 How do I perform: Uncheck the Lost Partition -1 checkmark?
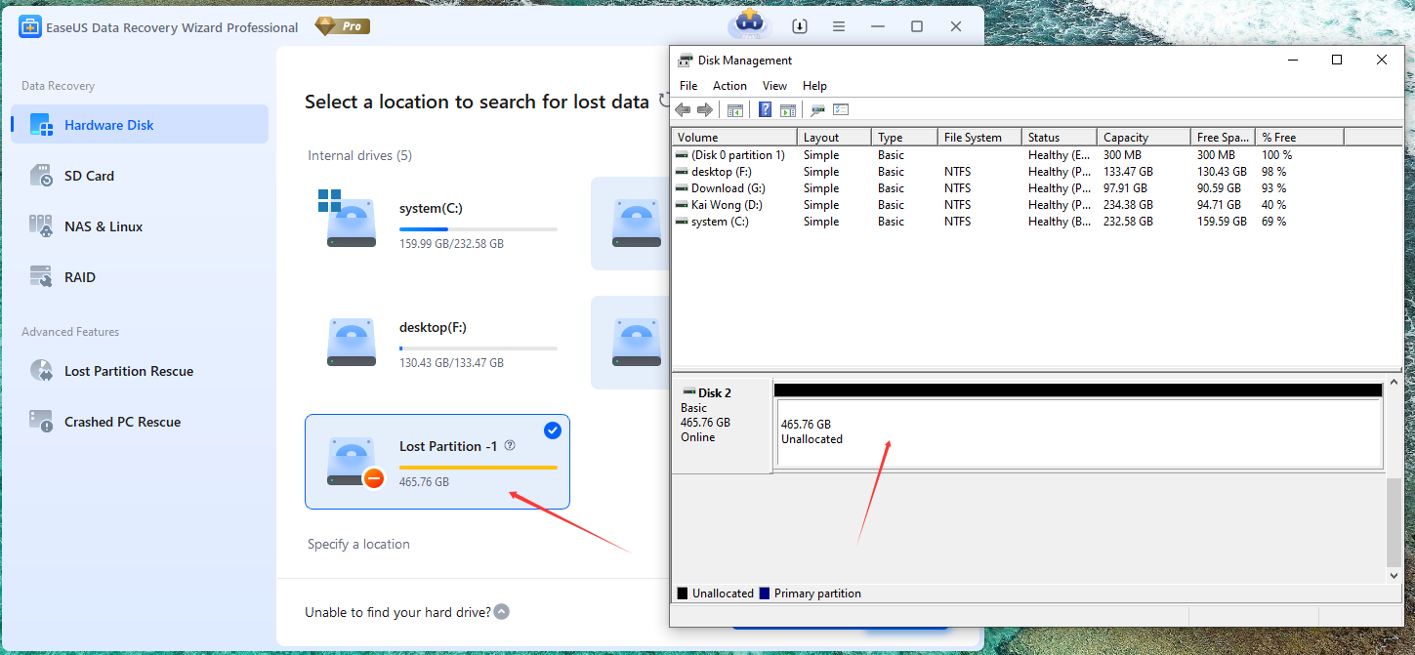click(x=552, y=430)
